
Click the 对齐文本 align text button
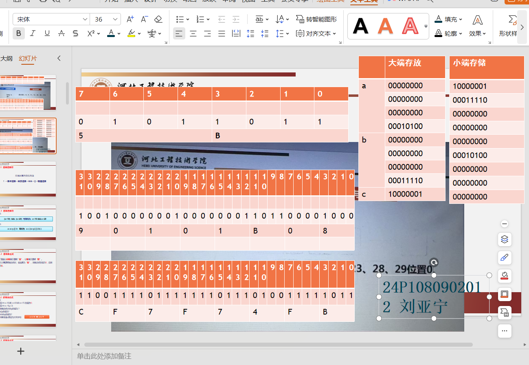coord(316,33)
